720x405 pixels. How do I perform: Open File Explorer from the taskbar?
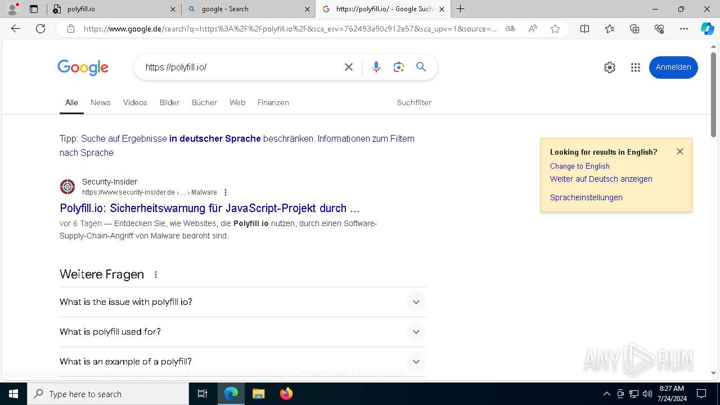click(x=259, y=394)
